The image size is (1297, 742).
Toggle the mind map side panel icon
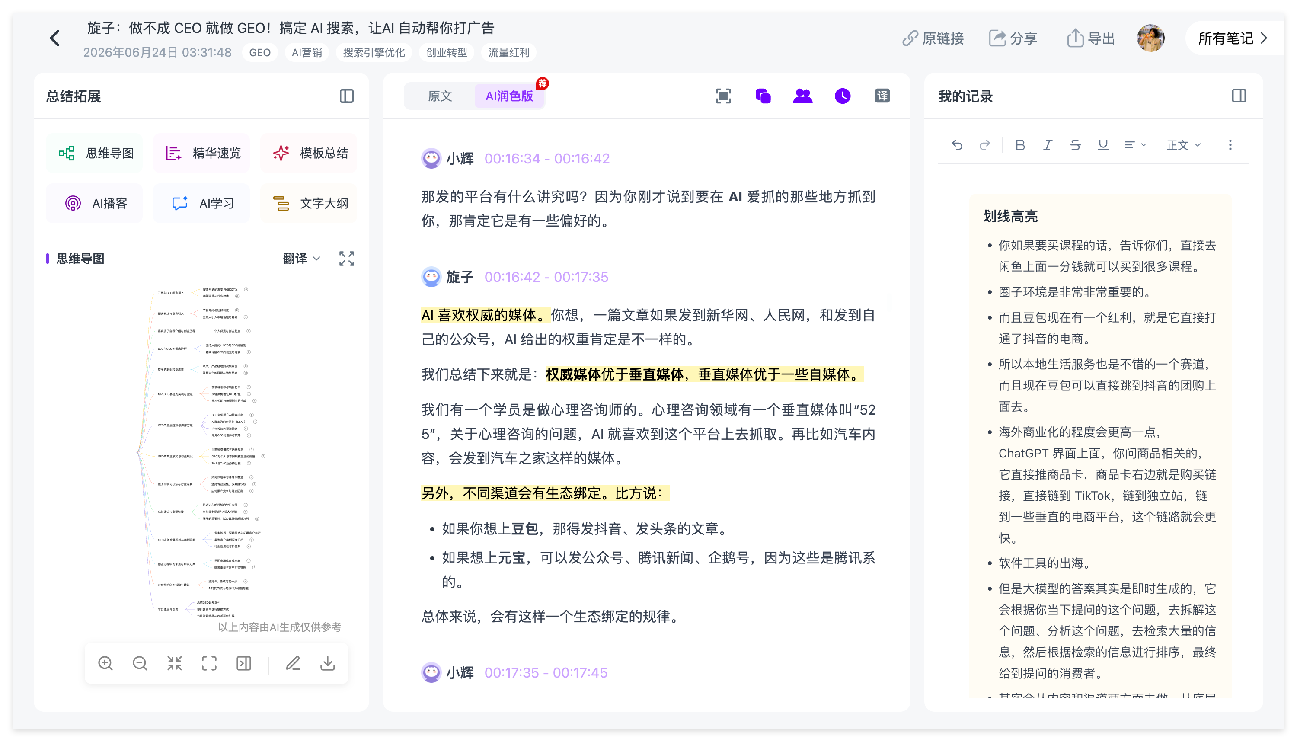click(x=244, y=663)
